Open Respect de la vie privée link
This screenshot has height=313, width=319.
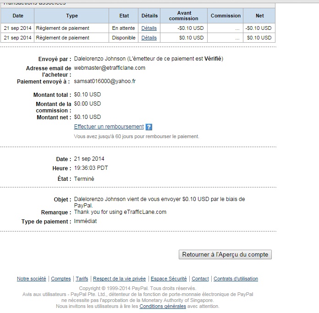tap(120, 279)
